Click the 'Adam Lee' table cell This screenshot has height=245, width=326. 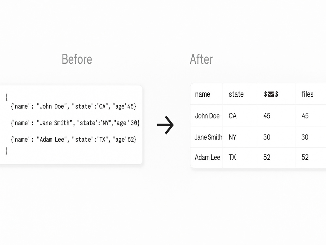click(207, 157)
